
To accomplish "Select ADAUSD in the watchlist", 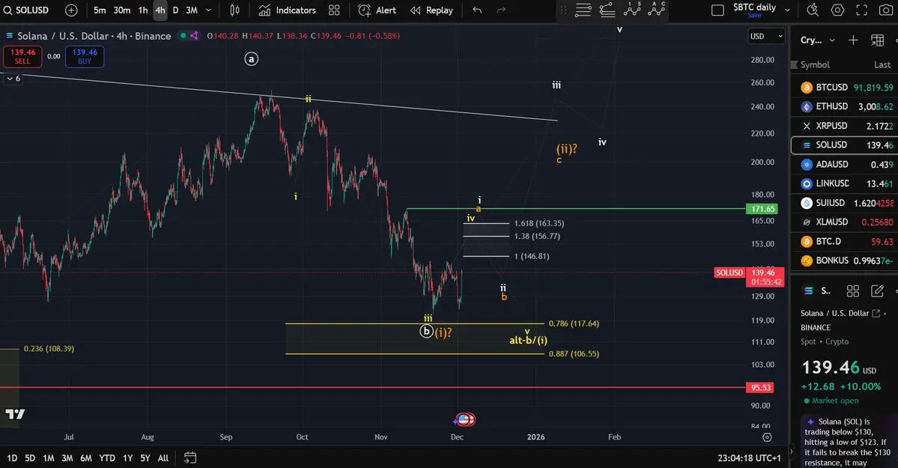I will pyautogui.click(x=845, y=165).
